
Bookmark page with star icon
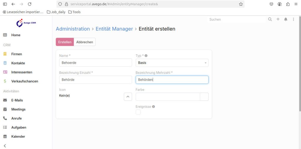point(241,4)
